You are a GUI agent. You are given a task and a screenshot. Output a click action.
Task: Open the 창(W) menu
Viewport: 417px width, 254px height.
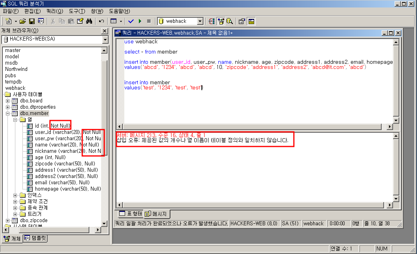[97, 11]
